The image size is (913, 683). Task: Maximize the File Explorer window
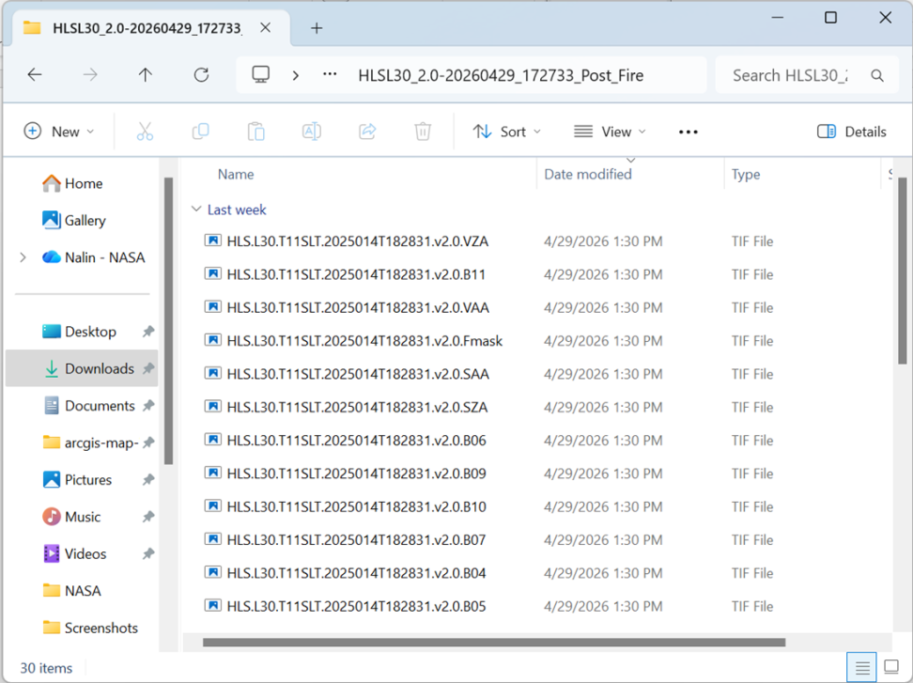[831, 18]
